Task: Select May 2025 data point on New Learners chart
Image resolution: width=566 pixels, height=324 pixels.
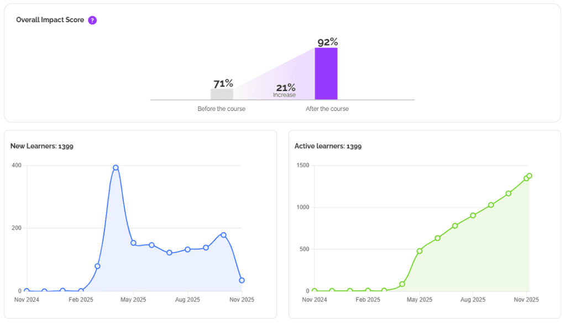Action: coord(133,243)
